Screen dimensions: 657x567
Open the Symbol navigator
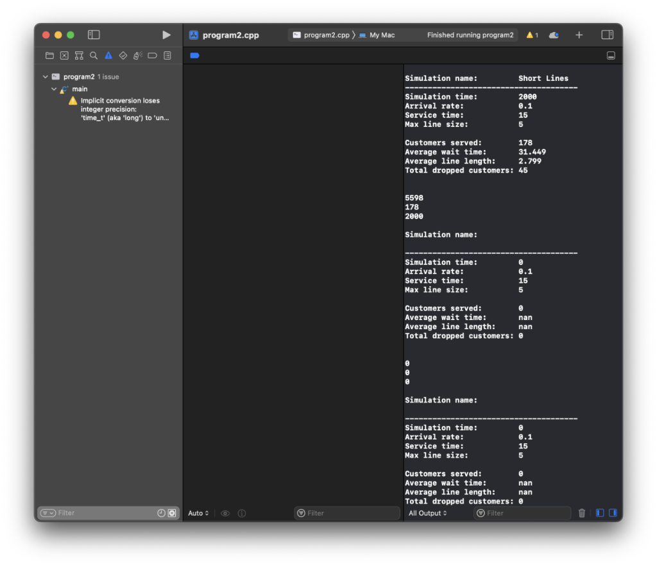[x=79, y=55]
